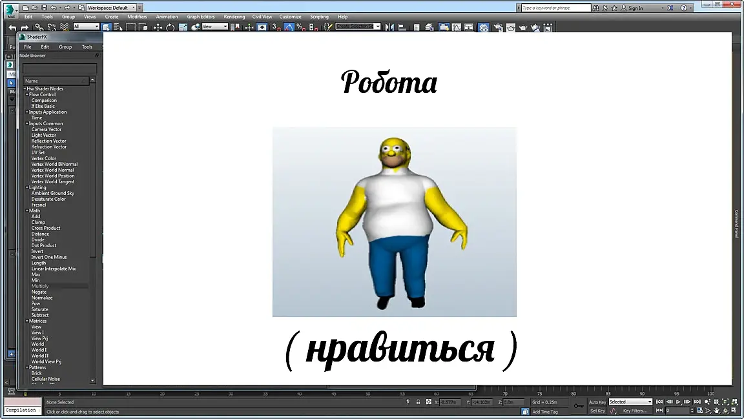Open the Workspace: Default dropdown
Image resolution: width=744 pixels, height=419 pixels.
(112, 8)
